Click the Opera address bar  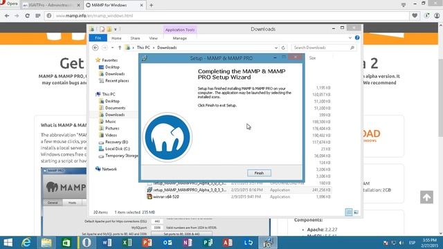tap(226, 16)
